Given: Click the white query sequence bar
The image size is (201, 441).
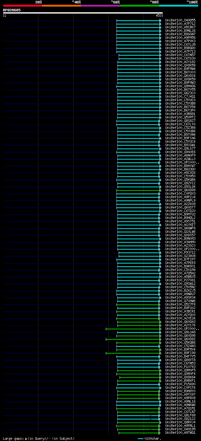Looking at the screenshot, I should [83, 13].
